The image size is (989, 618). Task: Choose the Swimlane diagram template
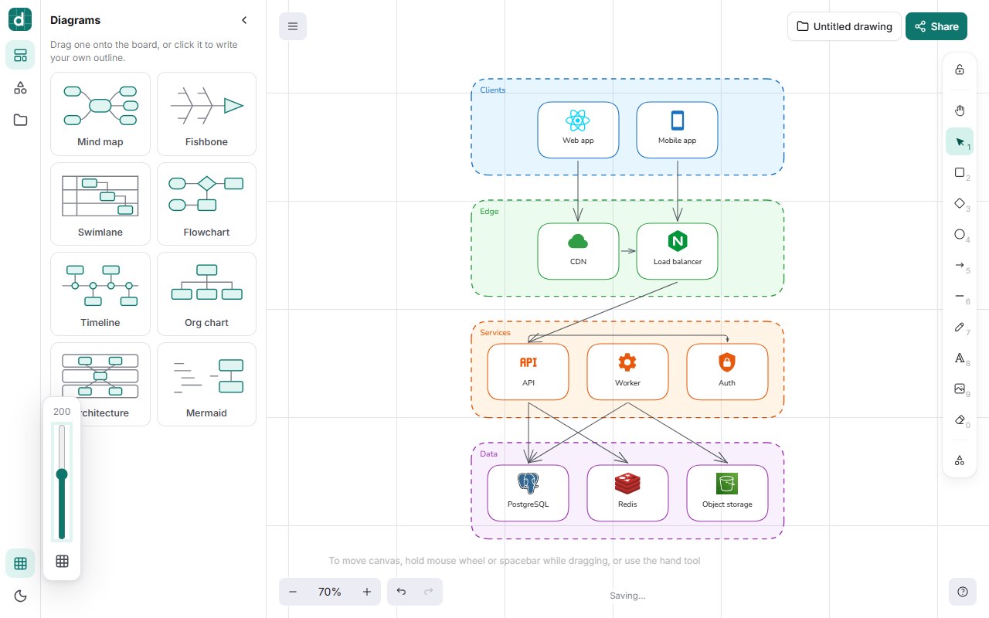tap(100, 204)
